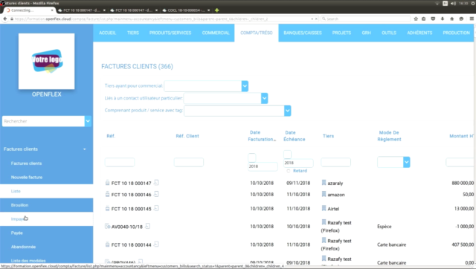
Task: Click the Nouvelle facture sidebar link
Action: click(x=27, y=177)
